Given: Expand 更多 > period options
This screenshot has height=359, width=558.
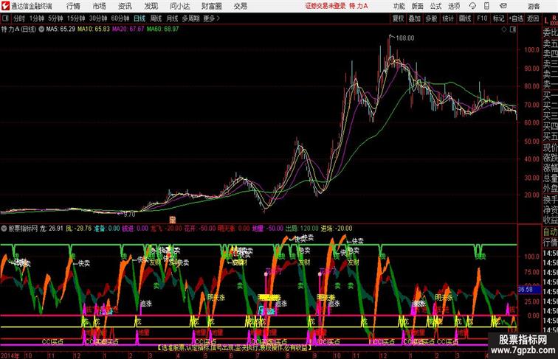Looking at the screenshot, I should tap(212, 18).
